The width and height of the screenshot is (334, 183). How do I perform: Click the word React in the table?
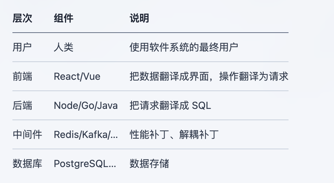63,76
